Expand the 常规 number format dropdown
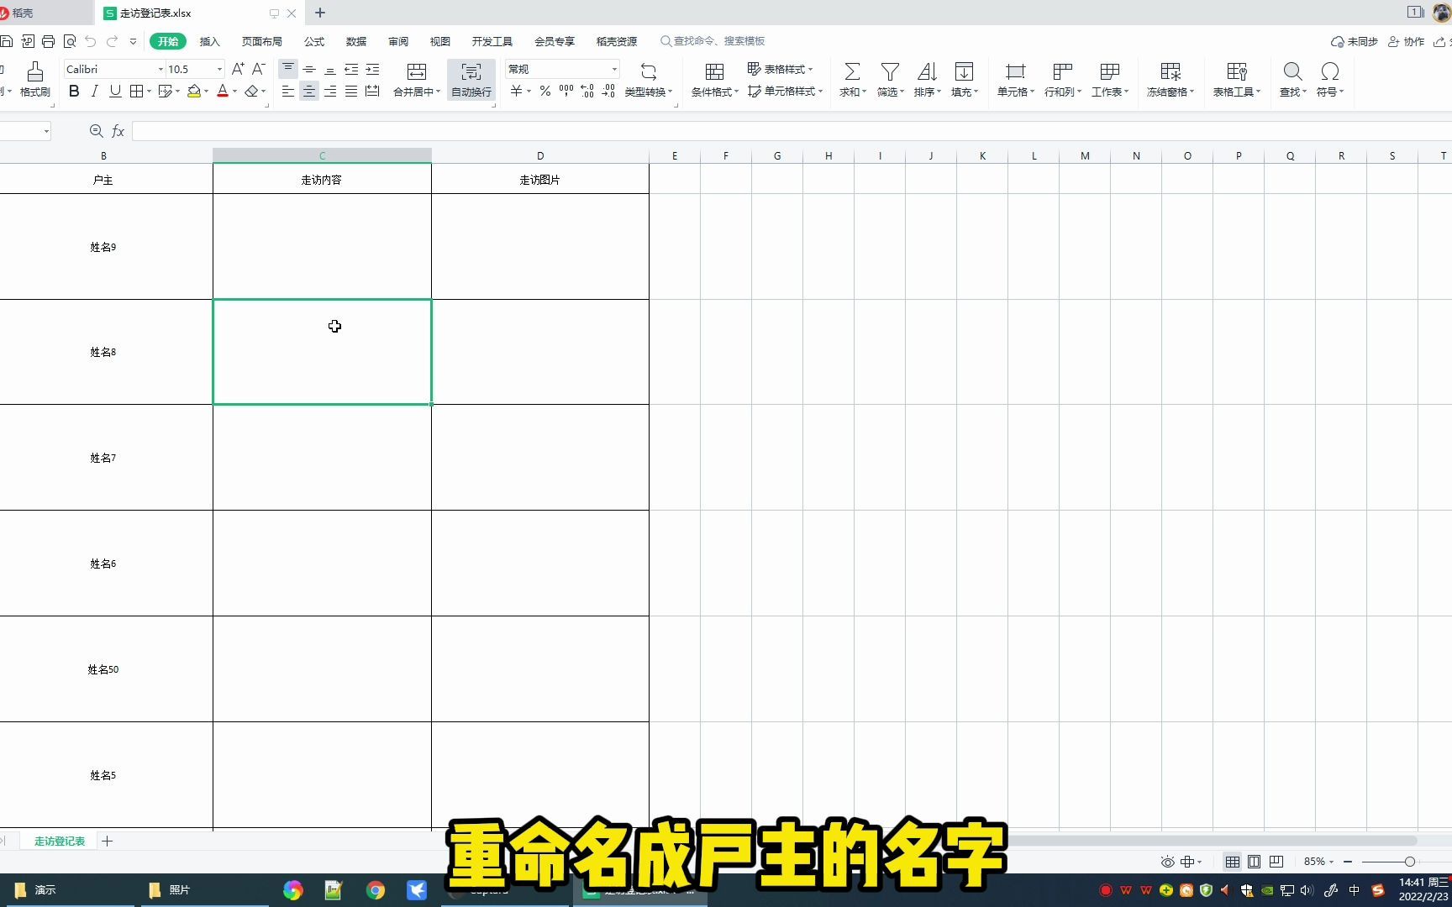This screenshot has width=1452, height=907. [613, 69]
